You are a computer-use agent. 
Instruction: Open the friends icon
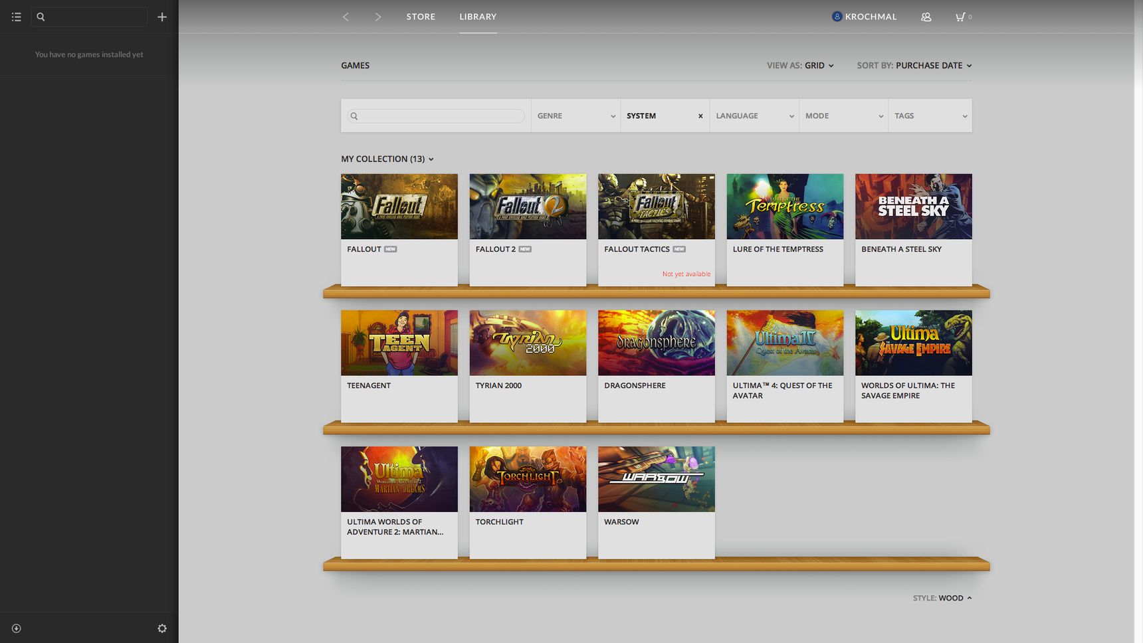pyautogui.click(x=926, y=17)
